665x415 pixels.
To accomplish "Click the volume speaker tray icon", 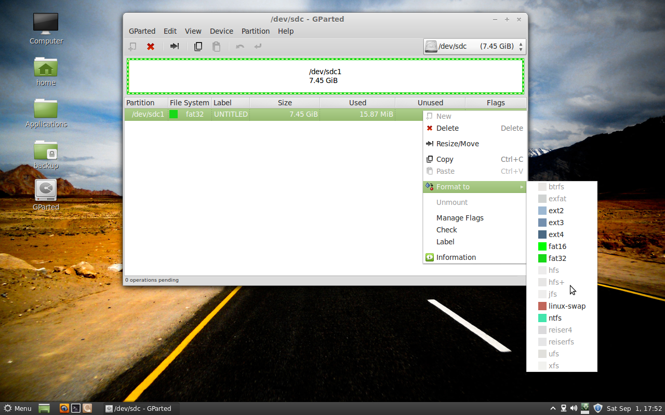I will click(x=574, y=408).
